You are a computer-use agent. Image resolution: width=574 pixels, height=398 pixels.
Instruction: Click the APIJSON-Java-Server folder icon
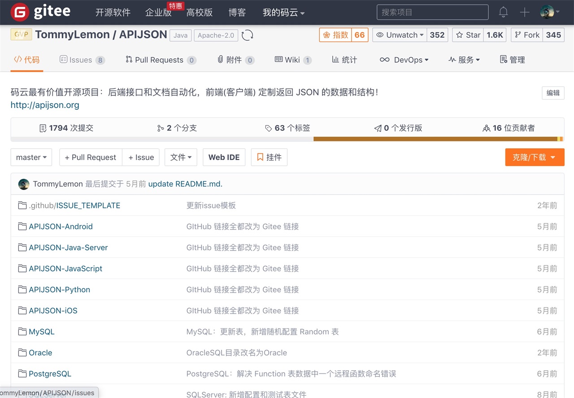(x=22, y=247)
